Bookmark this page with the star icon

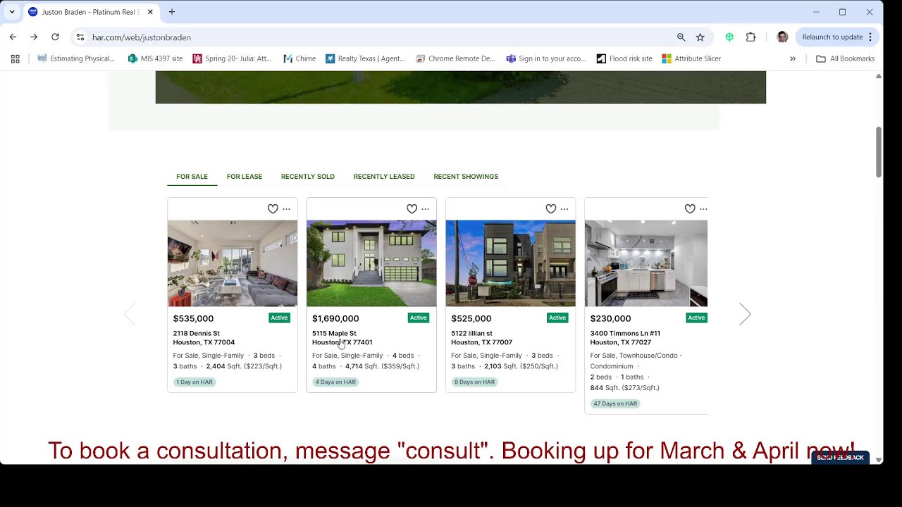tap(700, 37)
